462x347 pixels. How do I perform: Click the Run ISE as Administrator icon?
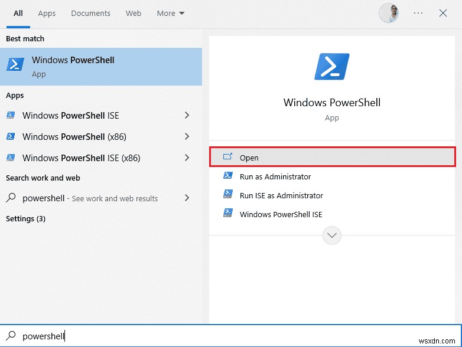(228, 194)
